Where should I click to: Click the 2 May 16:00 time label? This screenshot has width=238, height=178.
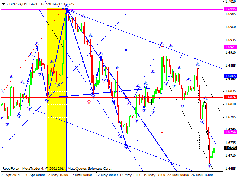[x=58, y=175]
